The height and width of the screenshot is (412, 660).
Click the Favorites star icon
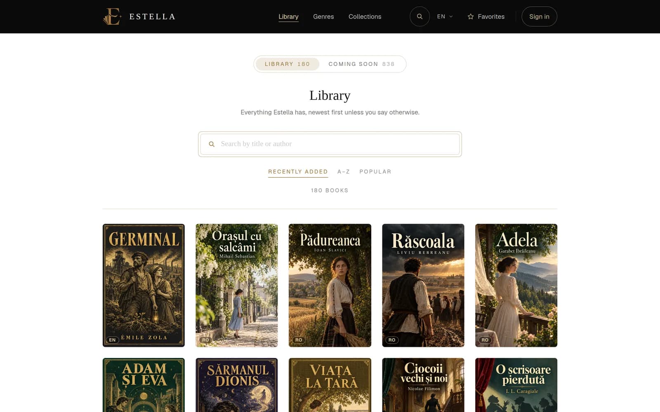[471, 16]
